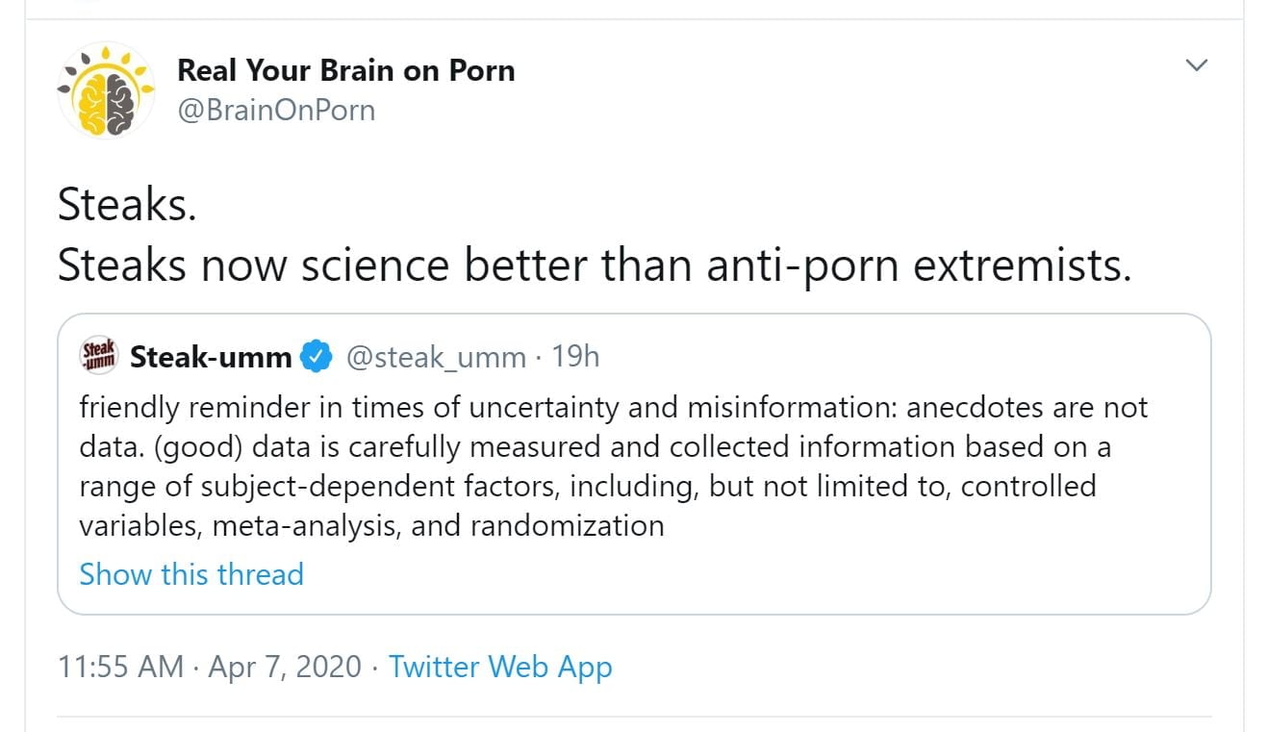Click the "Apr 7, 2020" tweet date
The image size is (1268, 732).
coord(284,667)
